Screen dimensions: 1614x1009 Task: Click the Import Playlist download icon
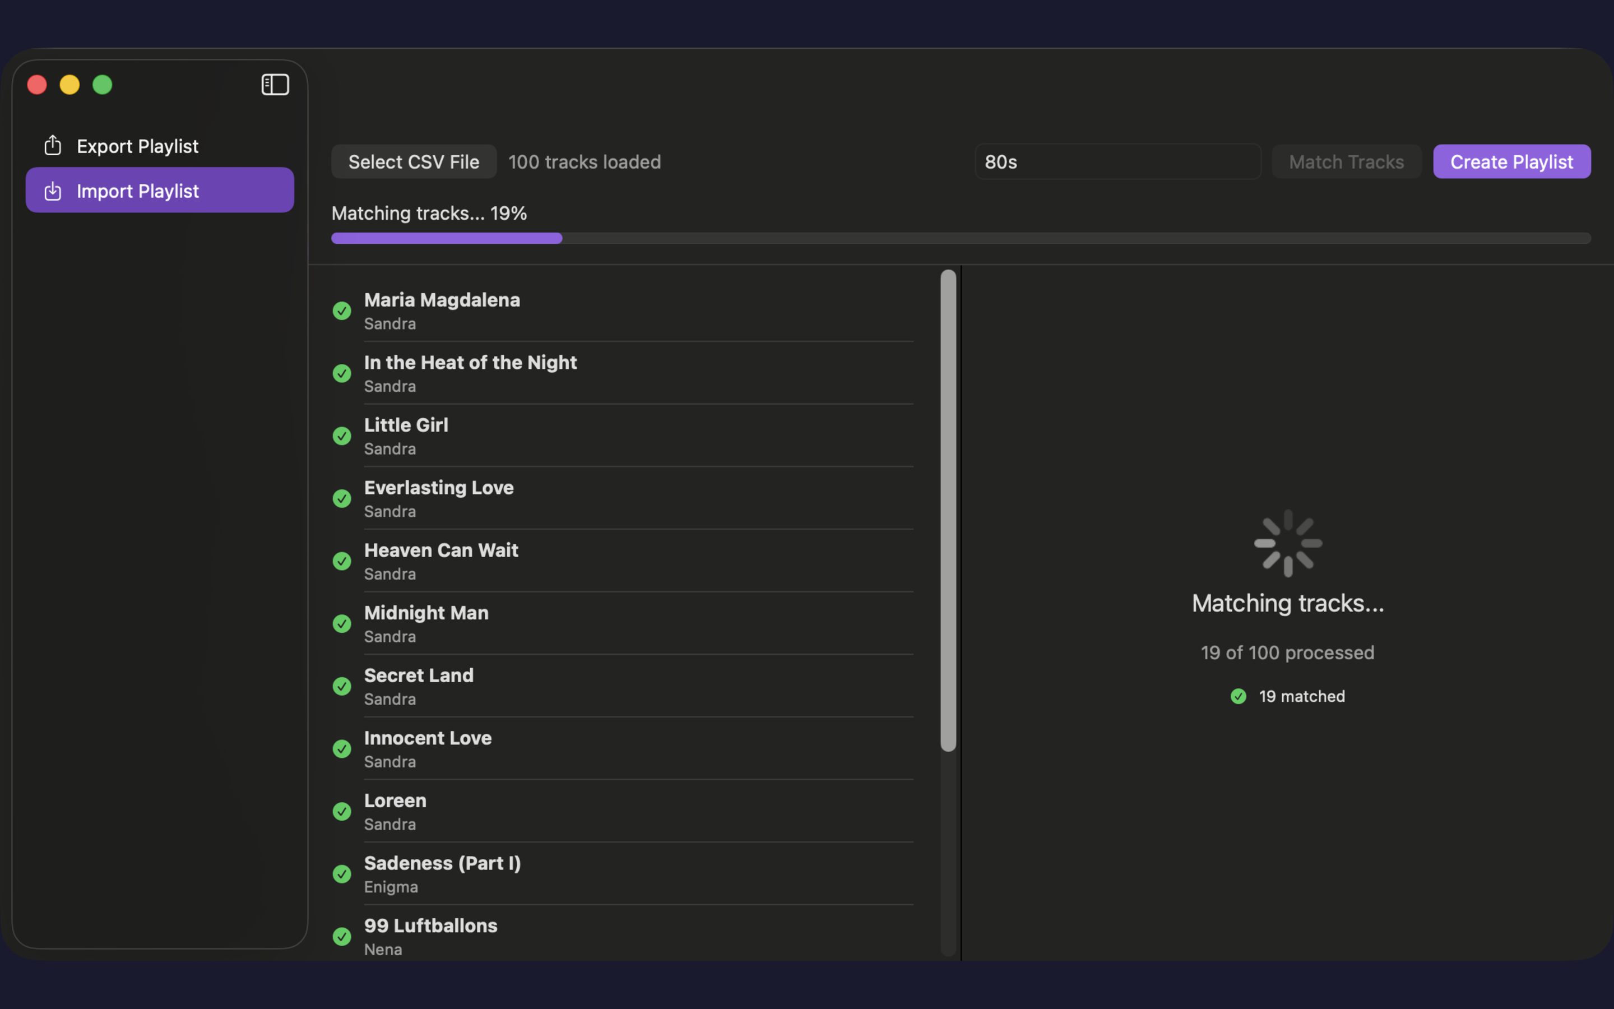click(53, 191)
